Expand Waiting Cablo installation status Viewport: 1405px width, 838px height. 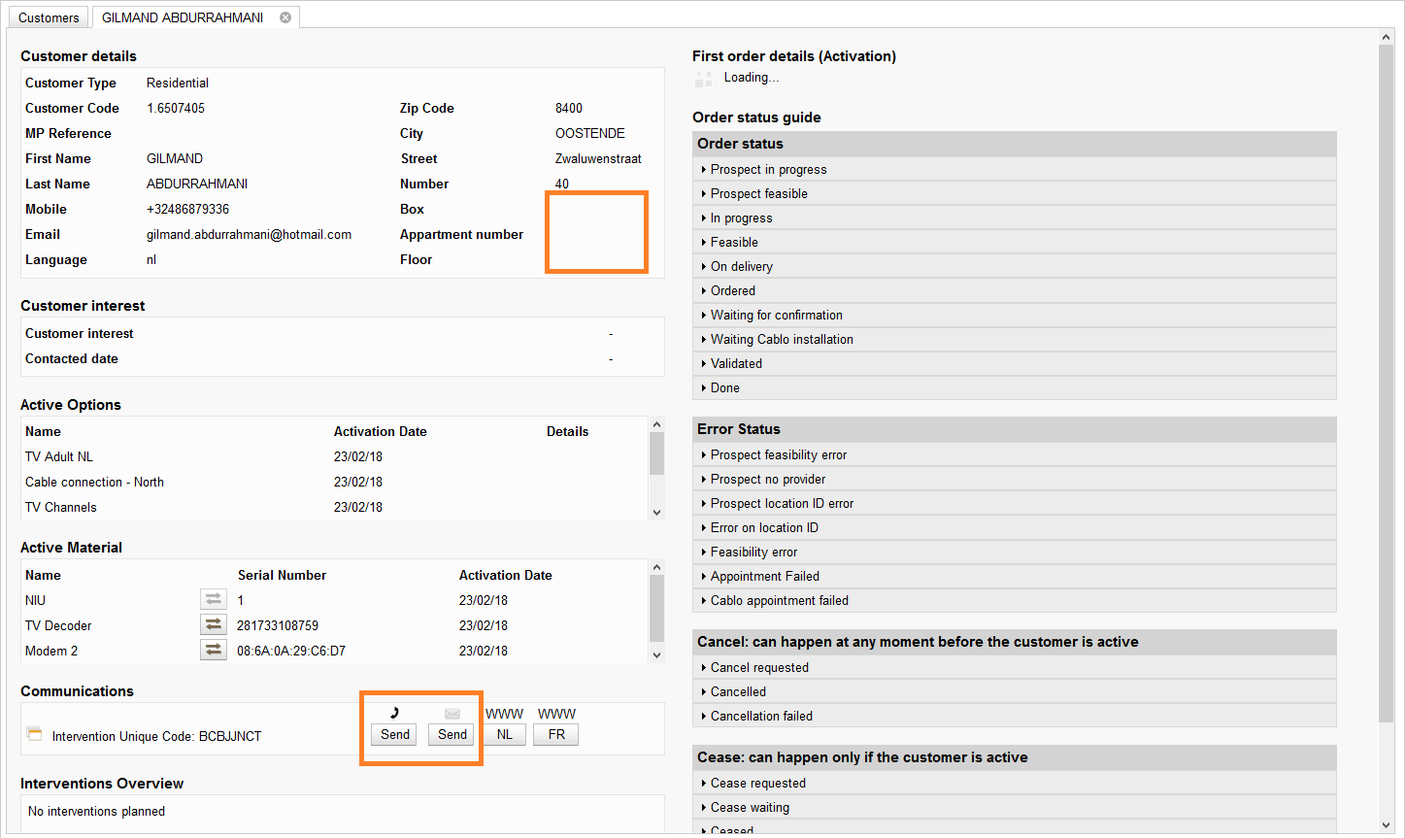(781, 339)
